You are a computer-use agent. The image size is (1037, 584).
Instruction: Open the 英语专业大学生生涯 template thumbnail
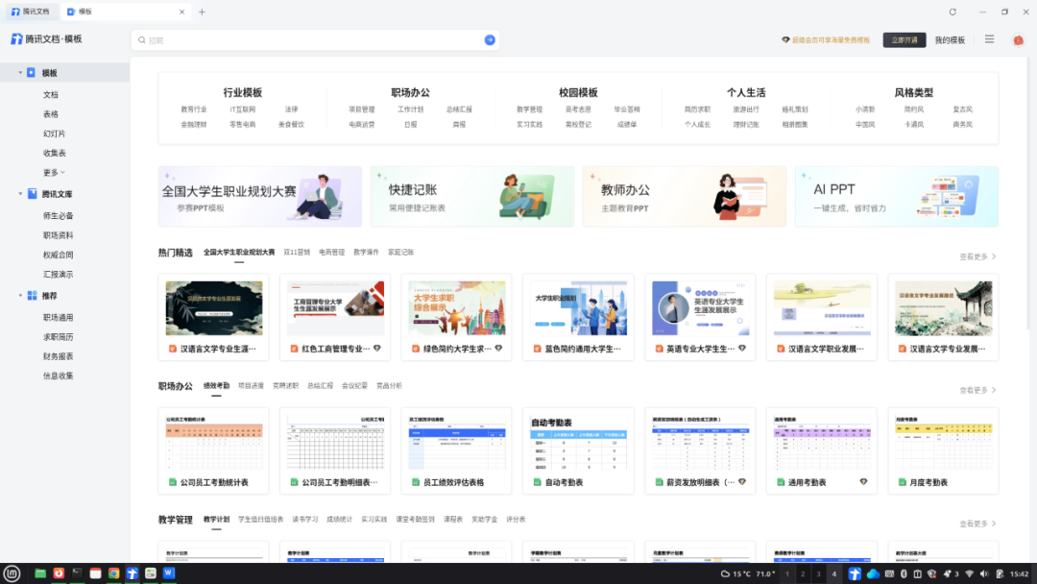pos(700,307)
